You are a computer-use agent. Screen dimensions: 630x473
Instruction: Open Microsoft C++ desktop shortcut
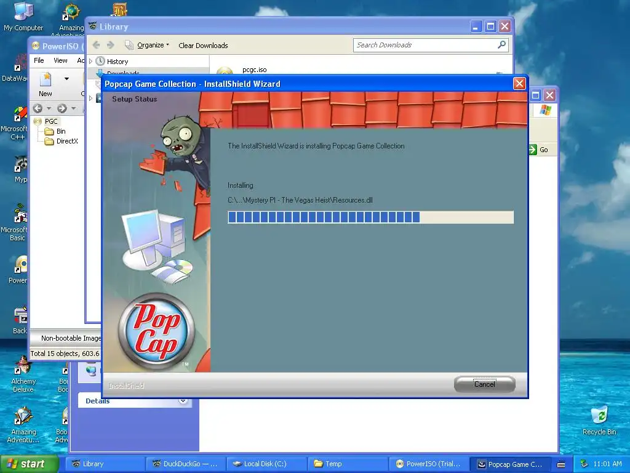15,123
